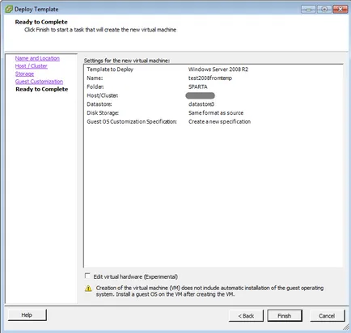Click the Host/Cluster: row label
This screenshot has width=351, height=333.
103,95
